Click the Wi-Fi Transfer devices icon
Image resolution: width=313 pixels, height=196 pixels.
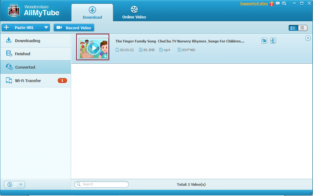[9, 80]
